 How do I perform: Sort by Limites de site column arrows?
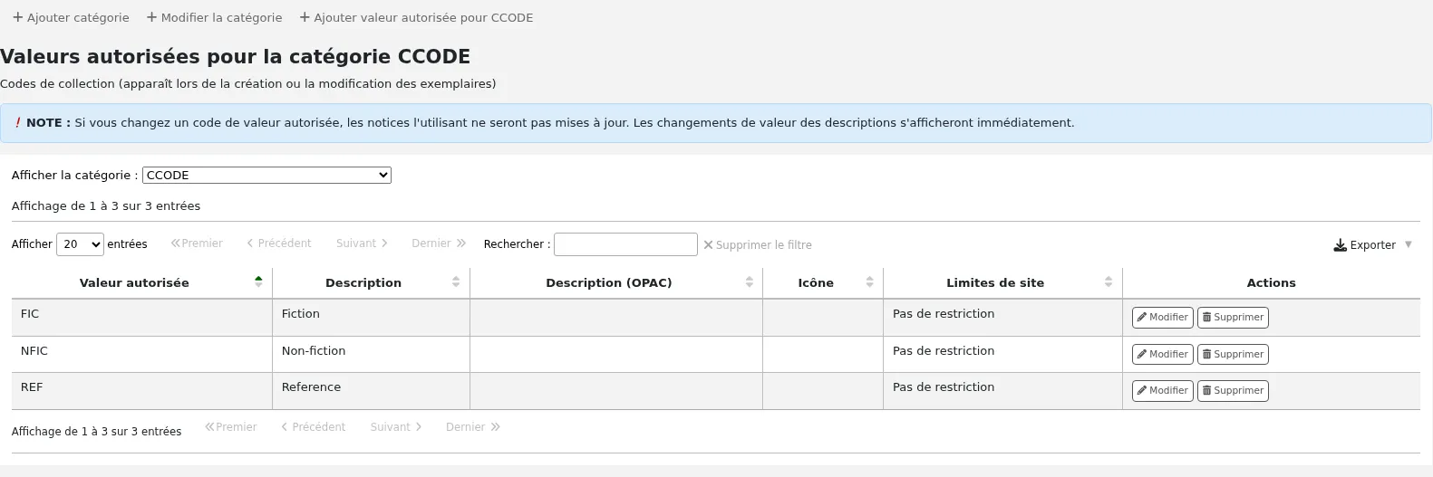tap(1109, 282)
